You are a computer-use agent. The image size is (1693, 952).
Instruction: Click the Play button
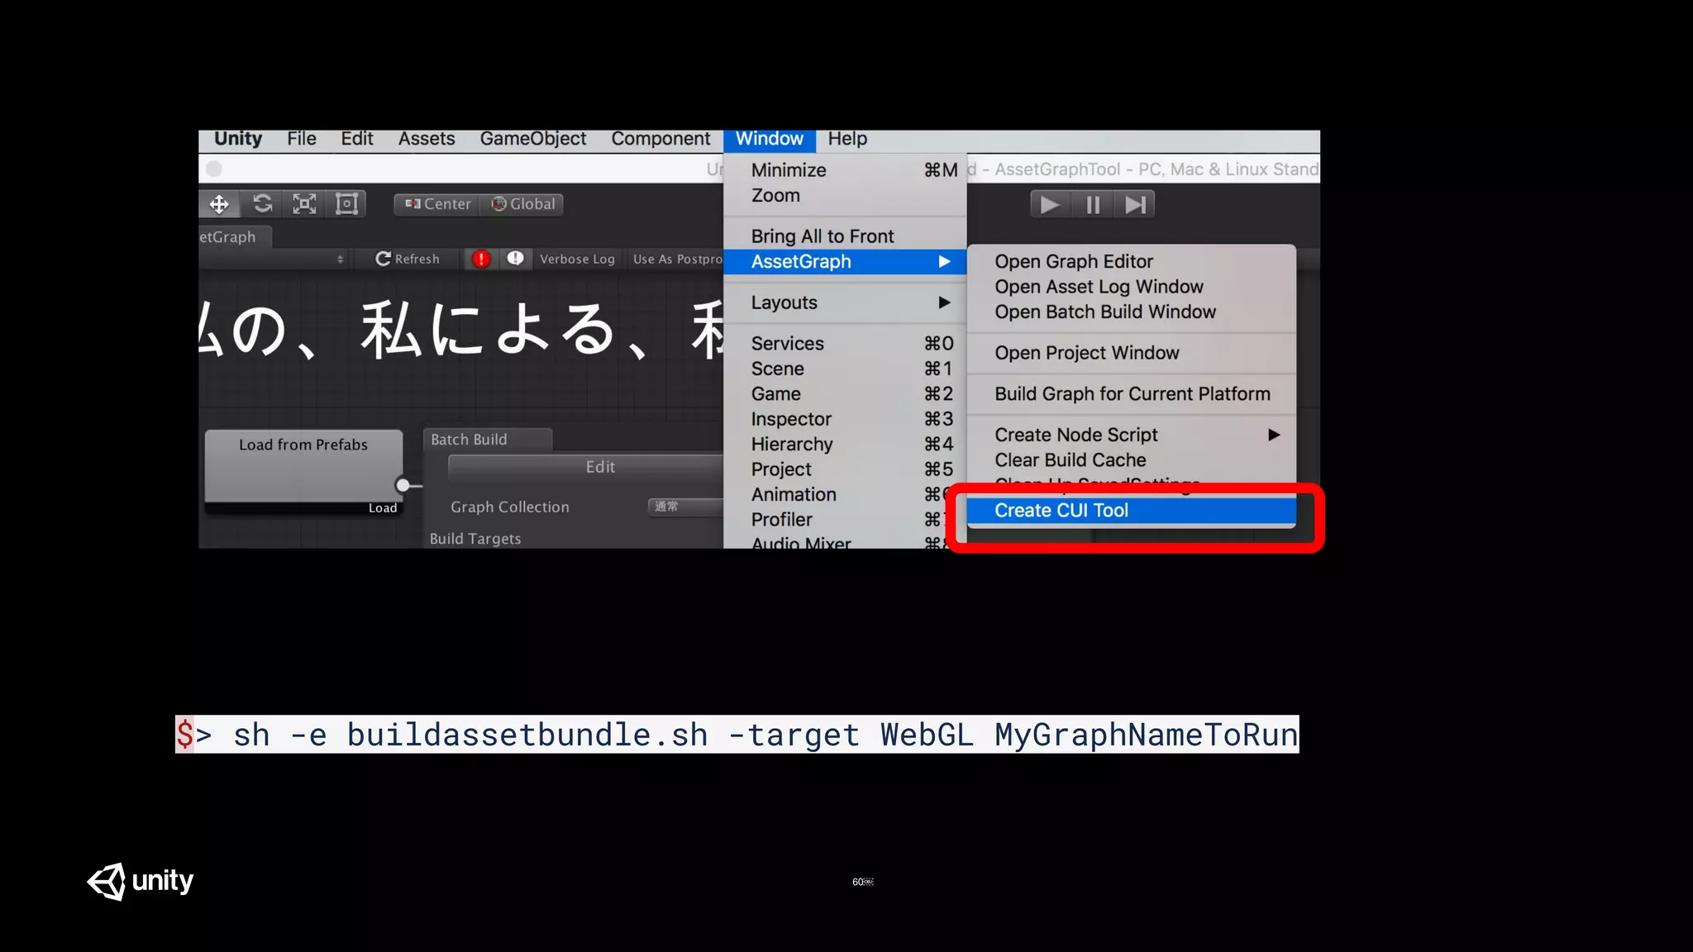(x=1050, y=204)
